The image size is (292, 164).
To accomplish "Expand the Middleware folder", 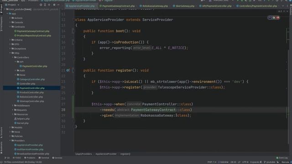I will [13, 105].
